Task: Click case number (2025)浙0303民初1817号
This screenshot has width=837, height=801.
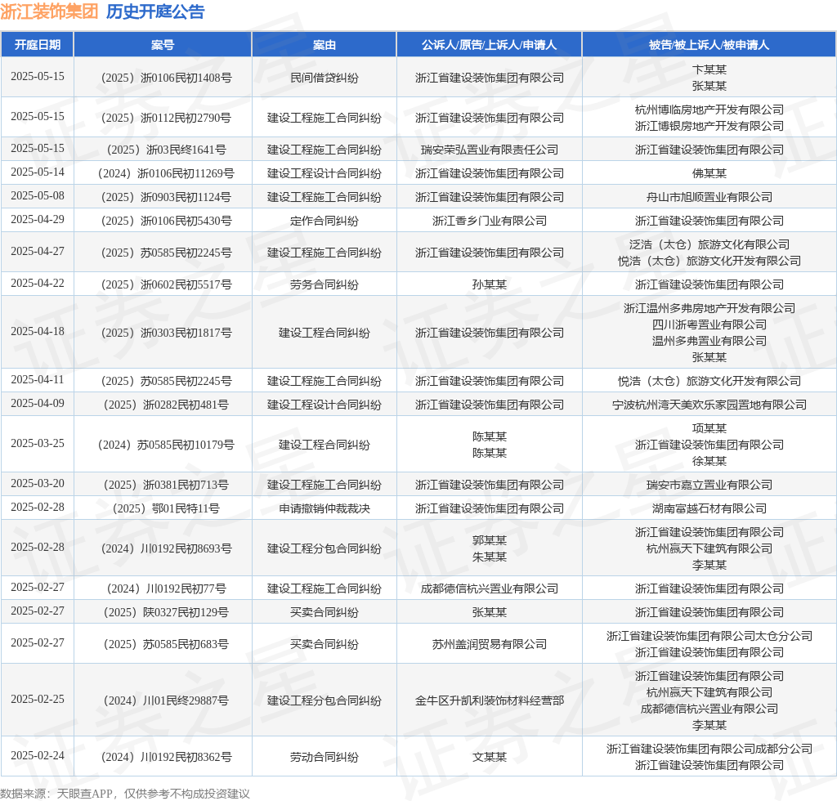Action: click(167, 333)
